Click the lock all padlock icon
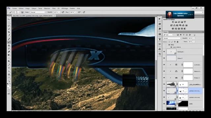The image size is (211, 118). [178, 42]
